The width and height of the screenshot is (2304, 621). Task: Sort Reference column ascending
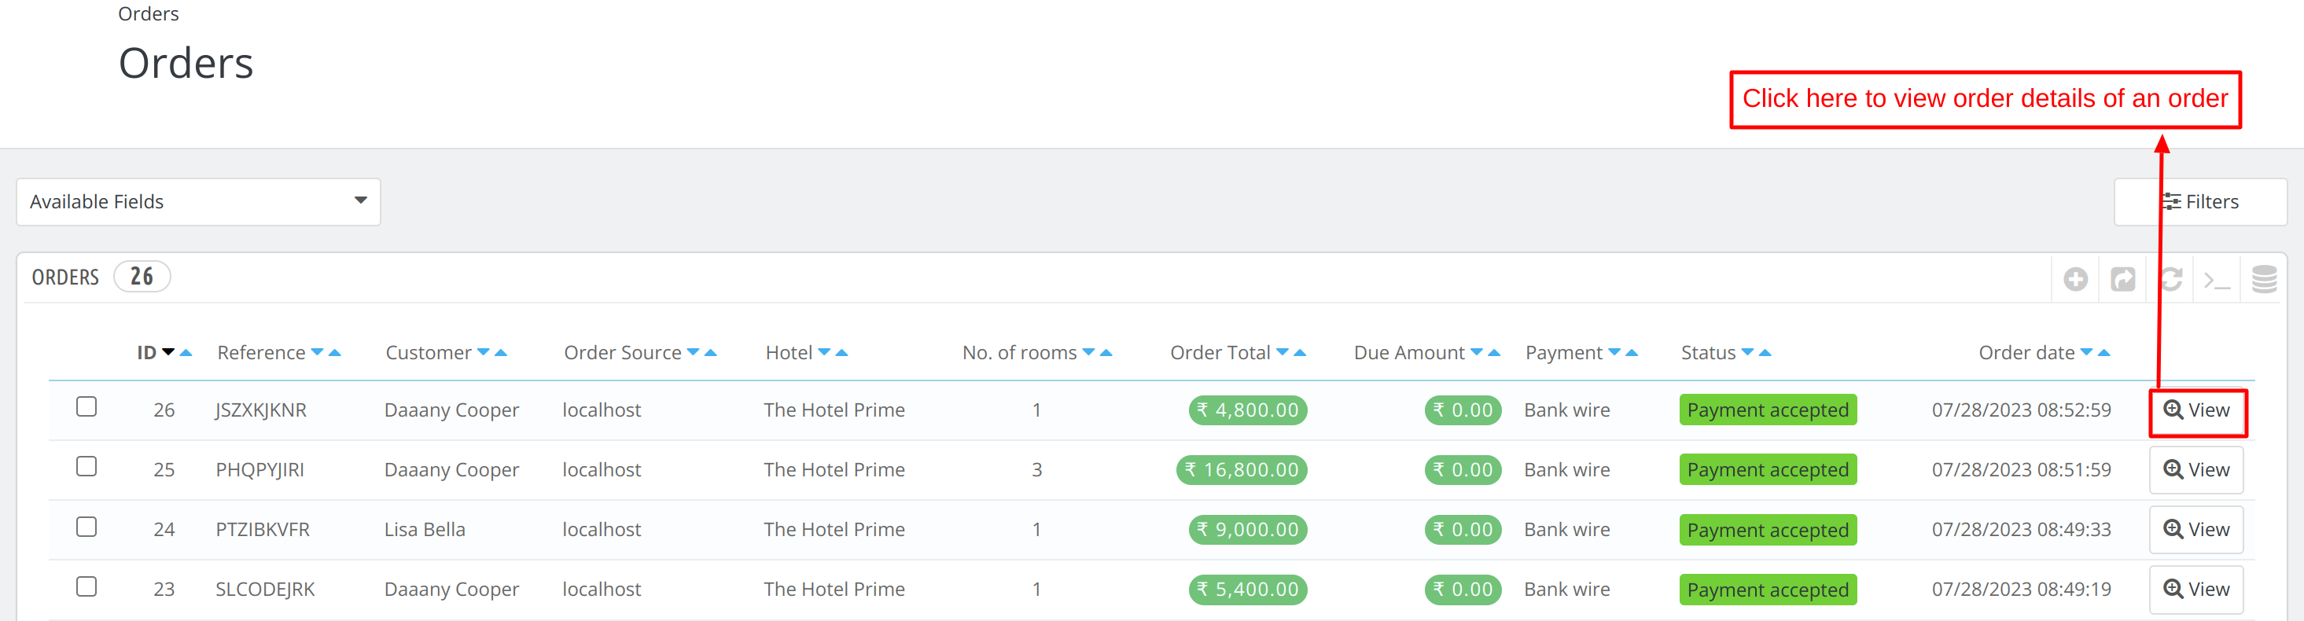click(334, 352)
